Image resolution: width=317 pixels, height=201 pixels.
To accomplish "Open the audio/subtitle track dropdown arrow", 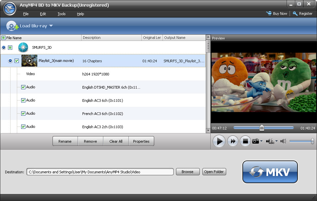I will click(x=277, y=141).
